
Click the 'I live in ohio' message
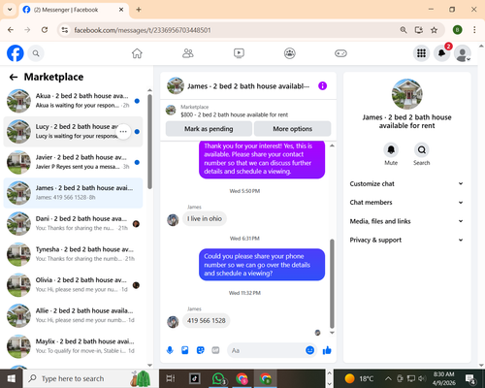pos(205,218)
